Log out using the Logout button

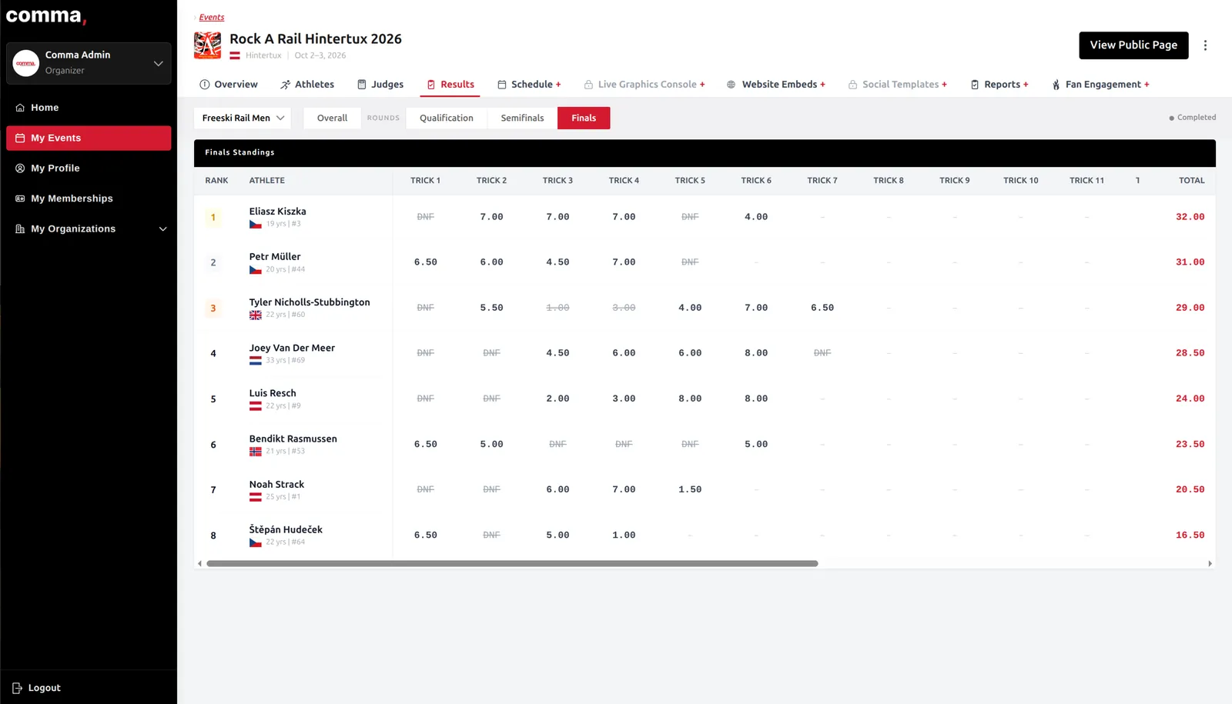coord(36,688)
